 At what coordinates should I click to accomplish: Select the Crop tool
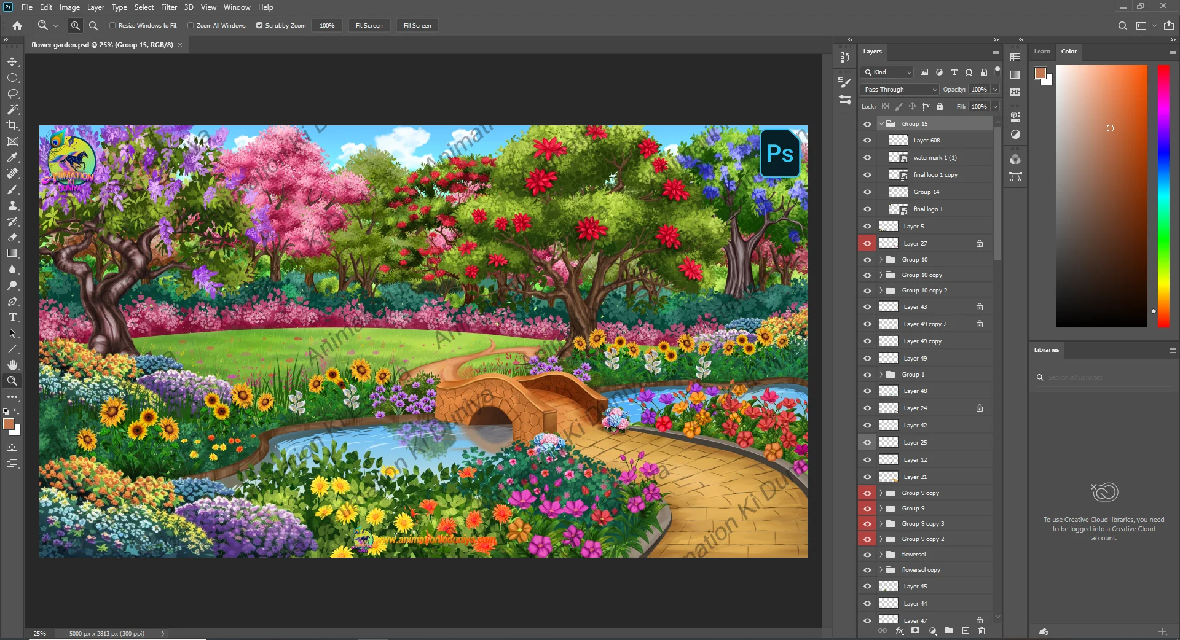coord(12,125)
